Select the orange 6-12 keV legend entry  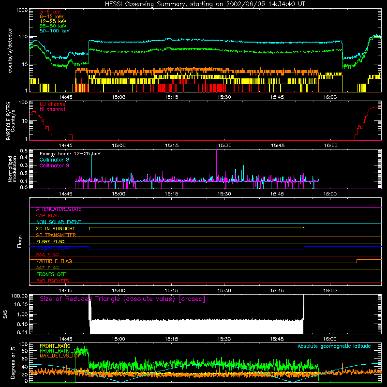point(52,16)
